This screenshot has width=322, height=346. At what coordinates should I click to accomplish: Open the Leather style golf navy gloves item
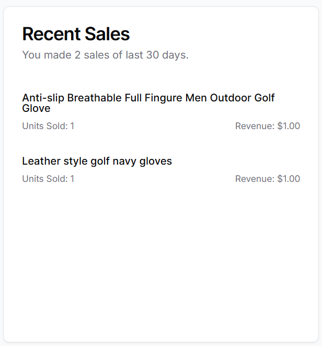pyautogui.click(x=97, y=161)
